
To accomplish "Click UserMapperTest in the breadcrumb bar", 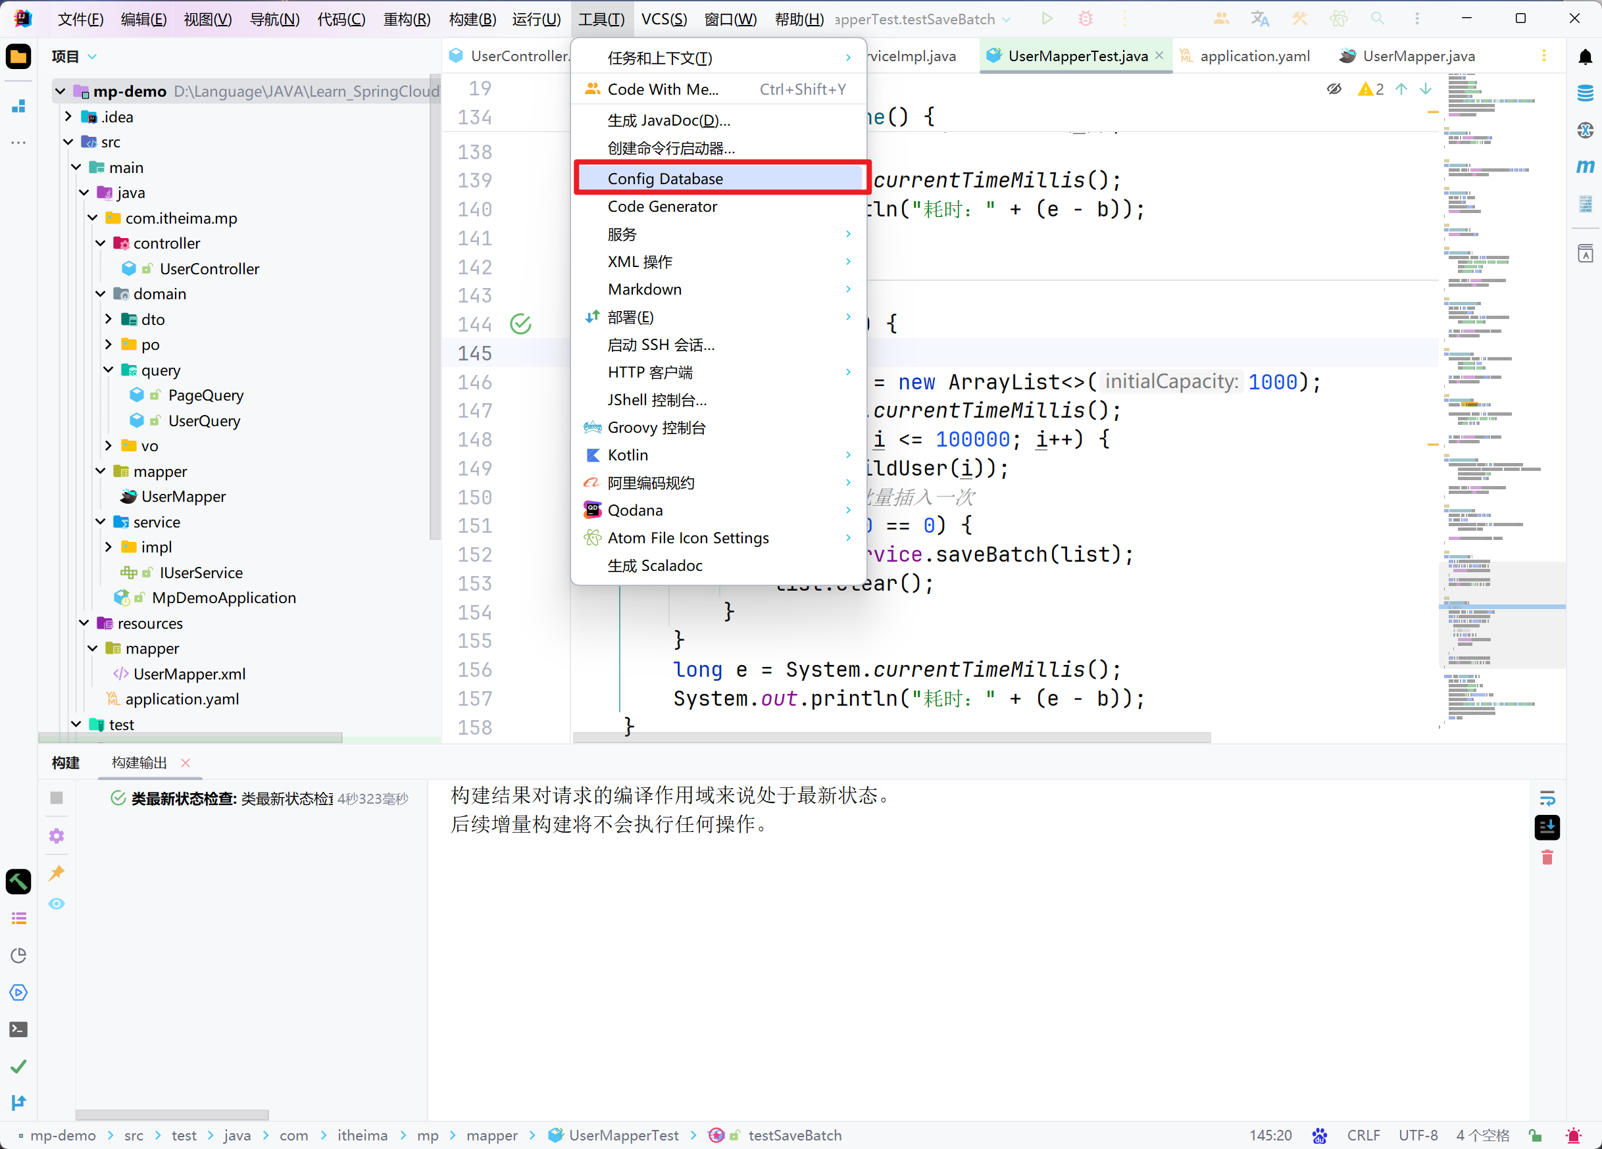I will 623,1135.
